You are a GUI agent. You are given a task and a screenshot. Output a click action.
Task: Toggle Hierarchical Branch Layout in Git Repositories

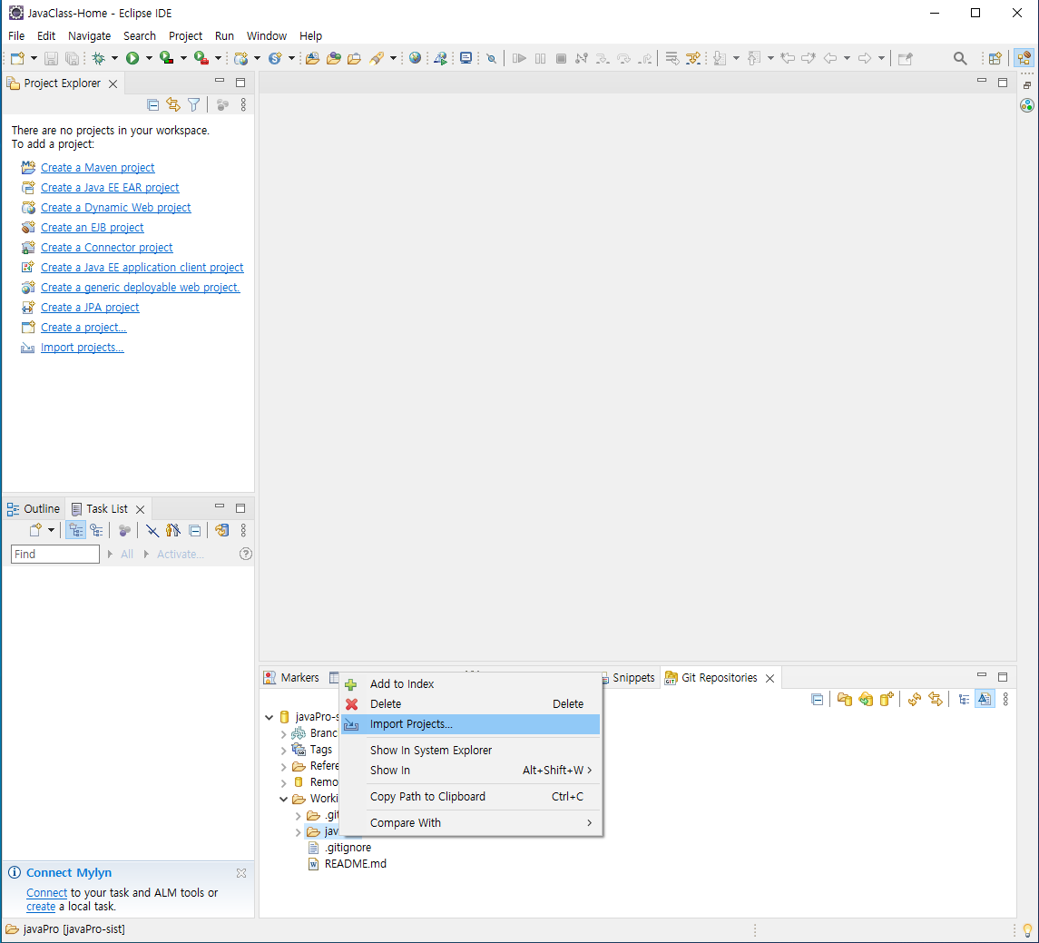point(964,699)
